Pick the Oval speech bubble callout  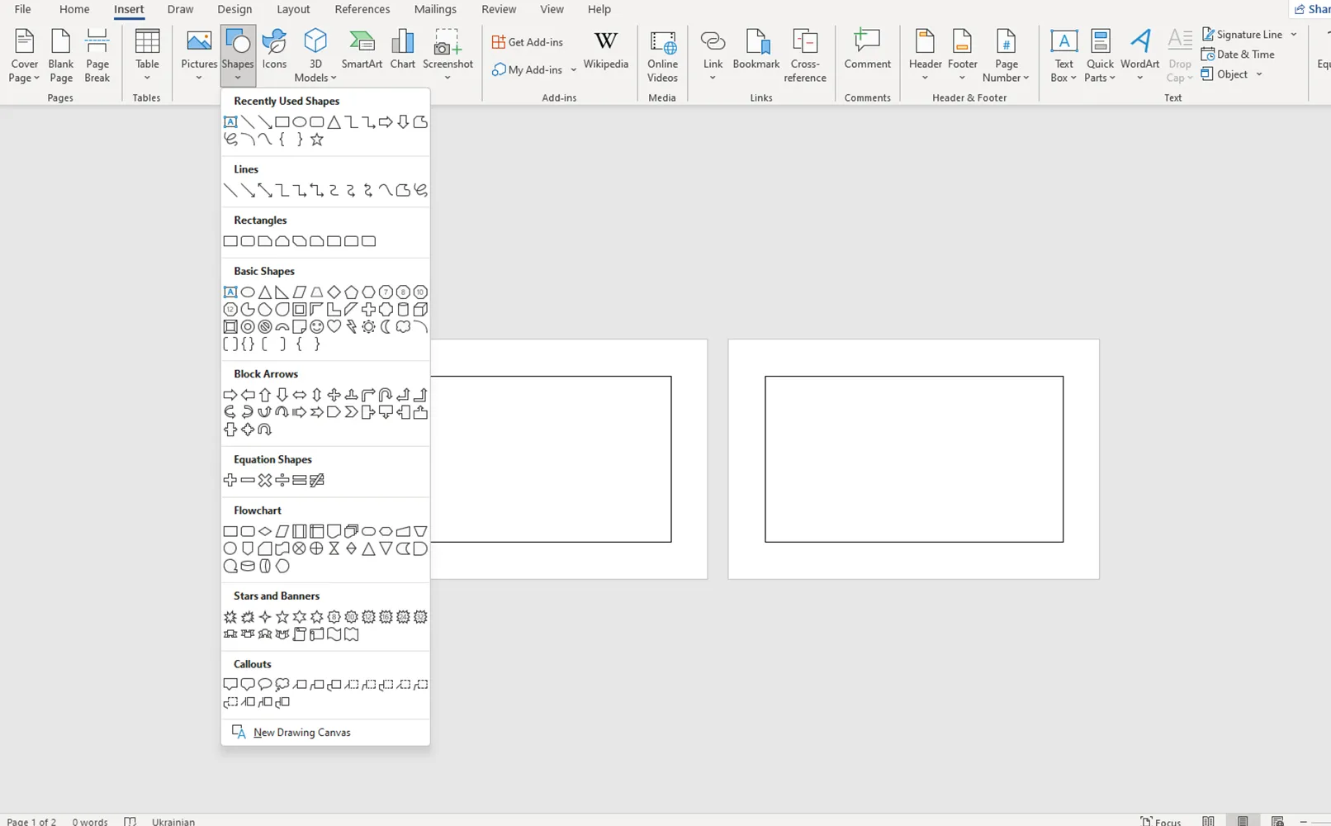click(265, 685)
